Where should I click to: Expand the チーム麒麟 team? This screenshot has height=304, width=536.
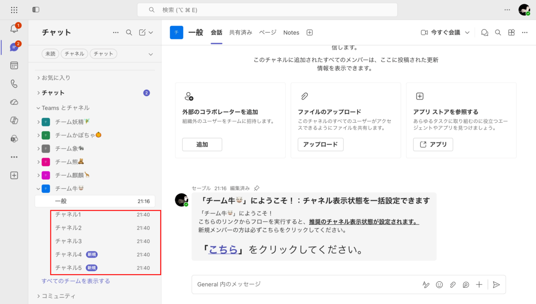(x=38, y=175)
